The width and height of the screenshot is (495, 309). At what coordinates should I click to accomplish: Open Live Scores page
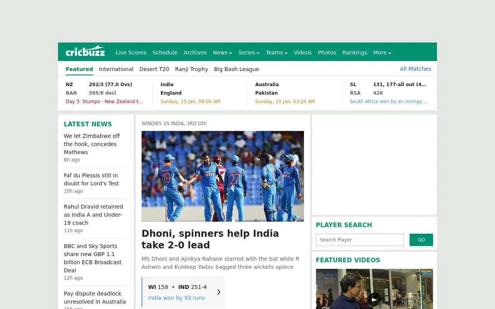(x=131, y=53)
